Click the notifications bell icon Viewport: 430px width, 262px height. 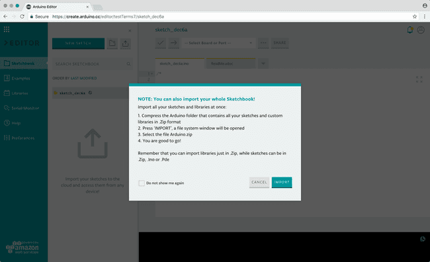coord(410,30)
